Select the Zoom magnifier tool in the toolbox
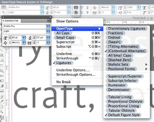Image resolution: width=154 pixels, height=122 pixels. click(2, 111)
